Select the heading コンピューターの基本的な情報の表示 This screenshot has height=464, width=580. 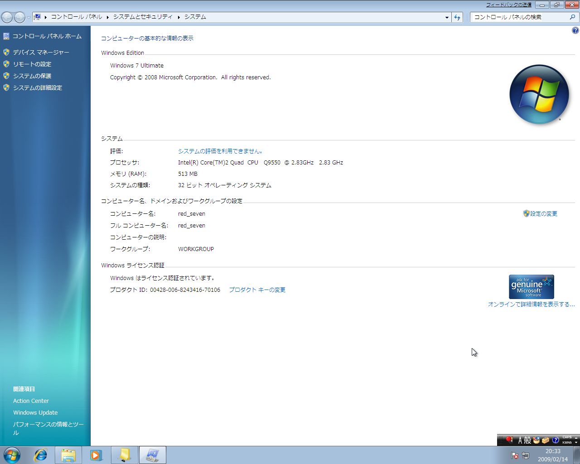(x=147, y=39)
